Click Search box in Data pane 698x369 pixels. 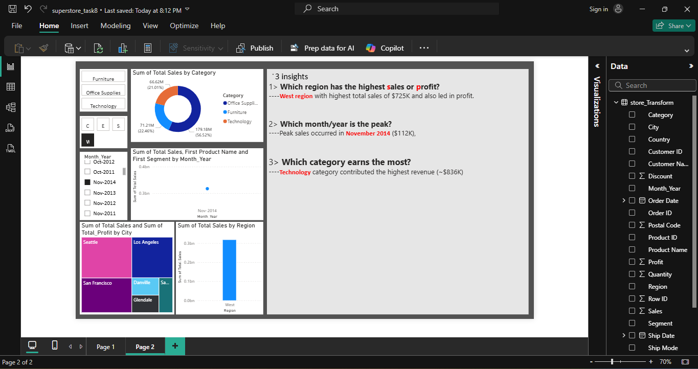[x=653, y=85]
